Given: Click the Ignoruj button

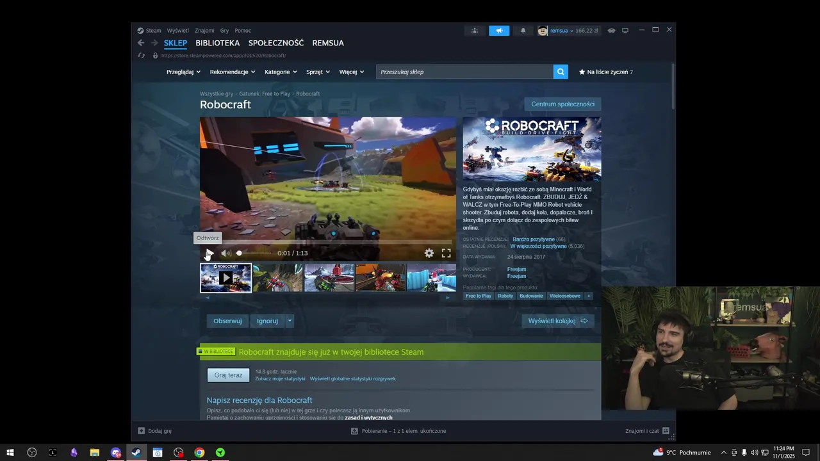Looking at the screenshot, I should pyautogui.click(x=267, y=321).
